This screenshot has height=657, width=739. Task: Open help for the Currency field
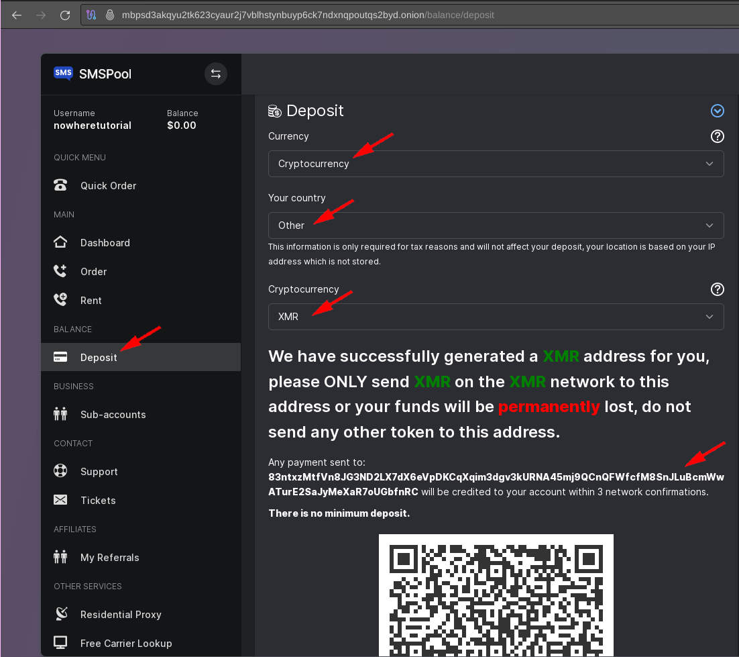[718, 136]
